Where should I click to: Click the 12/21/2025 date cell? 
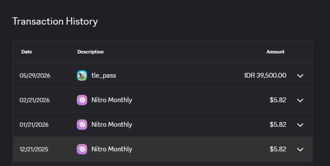(34, 149)
